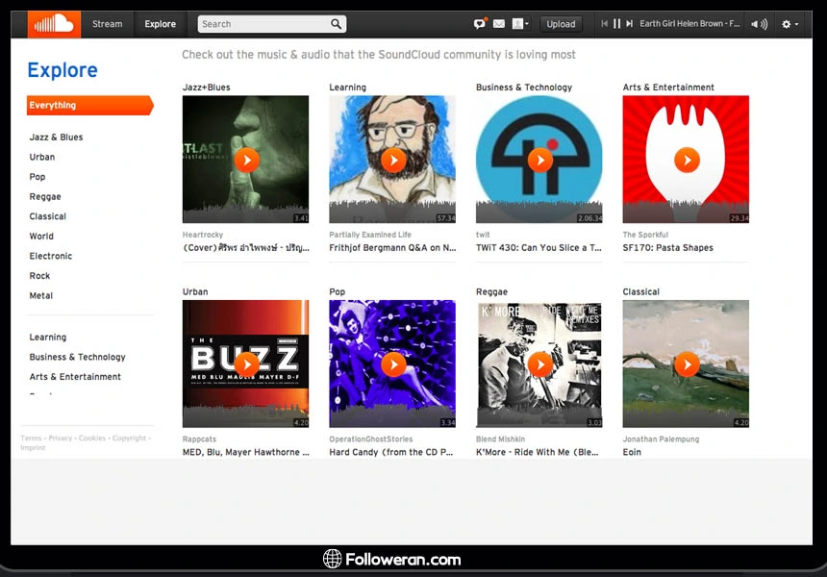Pause the currently playing track
Screen dimensions: 827x577
(617, 24)
